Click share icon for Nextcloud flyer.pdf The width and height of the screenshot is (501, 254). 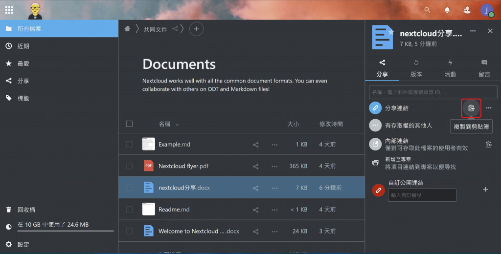tap(255, 166)
